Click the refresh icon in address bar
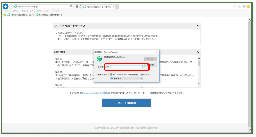The height and width of the screenshot is (137, 256). (x=80, y=6)
